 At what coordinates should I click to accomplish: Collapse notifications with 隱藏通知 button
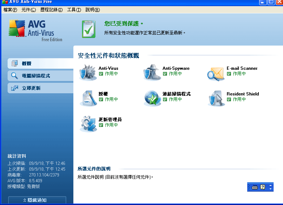(x=37, y=200)
